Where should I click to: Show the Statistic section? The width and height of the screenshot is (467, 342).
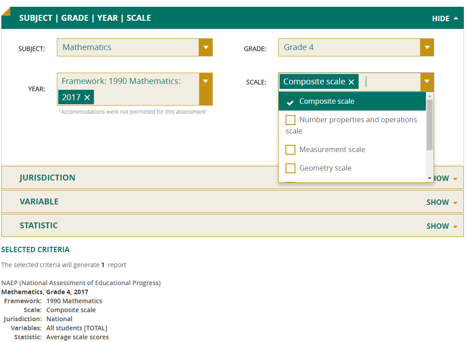pyautogui.click(x=441, y=226)
